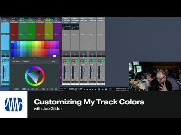Click the Rewind icon in transport
The width and height of the screenshot is (181, 135).
point(87,89)
